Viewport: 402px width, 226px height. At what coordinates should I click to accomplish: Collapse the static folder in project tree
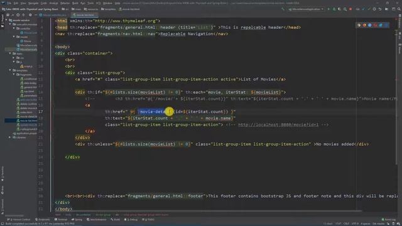tap(10, 53)
